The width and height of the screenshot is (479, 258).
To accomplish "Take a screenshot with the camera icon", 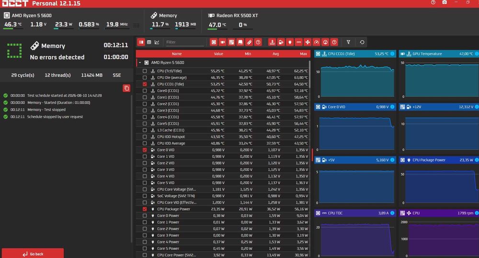I will (x=445, y=2).
